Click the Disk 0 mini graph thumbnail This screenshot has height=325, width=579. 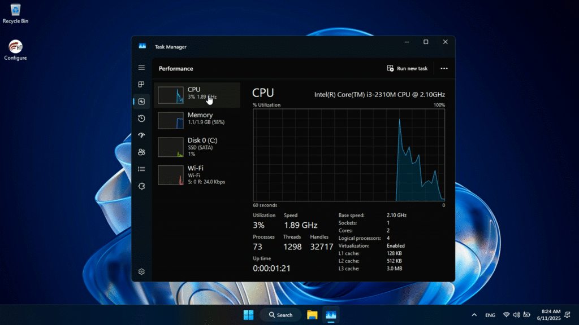click(171, 147)
